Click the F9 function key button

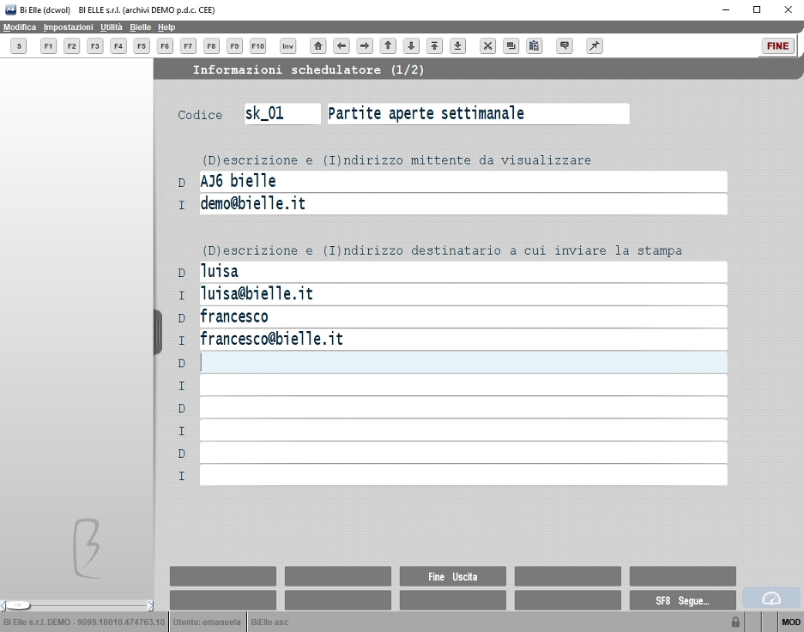[234, 46]
